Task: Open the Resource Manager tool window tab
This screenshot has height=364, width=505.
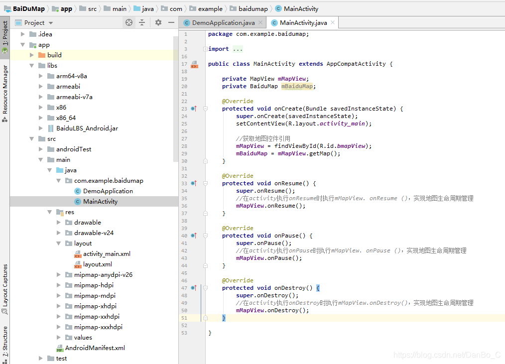Action: click(5, 94)
